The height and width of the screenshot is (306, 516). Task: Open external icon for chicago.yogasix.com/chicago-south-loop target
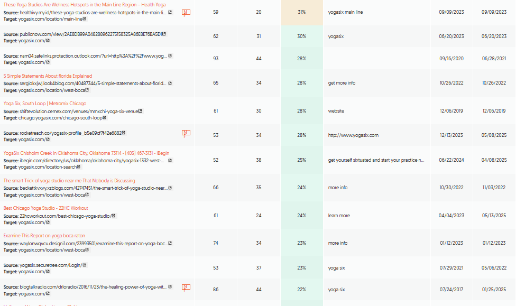104,117
